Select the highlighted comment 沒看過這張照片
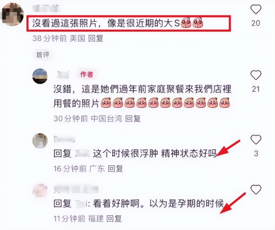The width and height of the screenshot is (275, 230). (x=128, y=23)
